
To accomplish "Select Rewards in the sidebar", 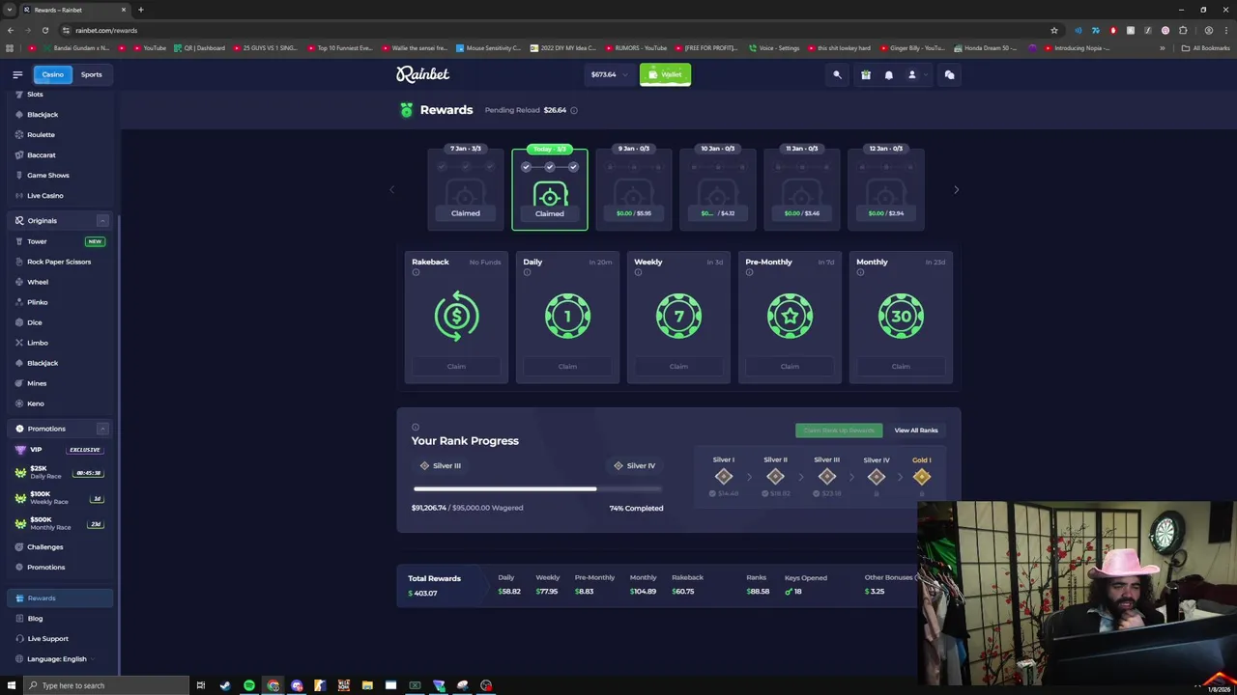I will click(x=59, y=598).
